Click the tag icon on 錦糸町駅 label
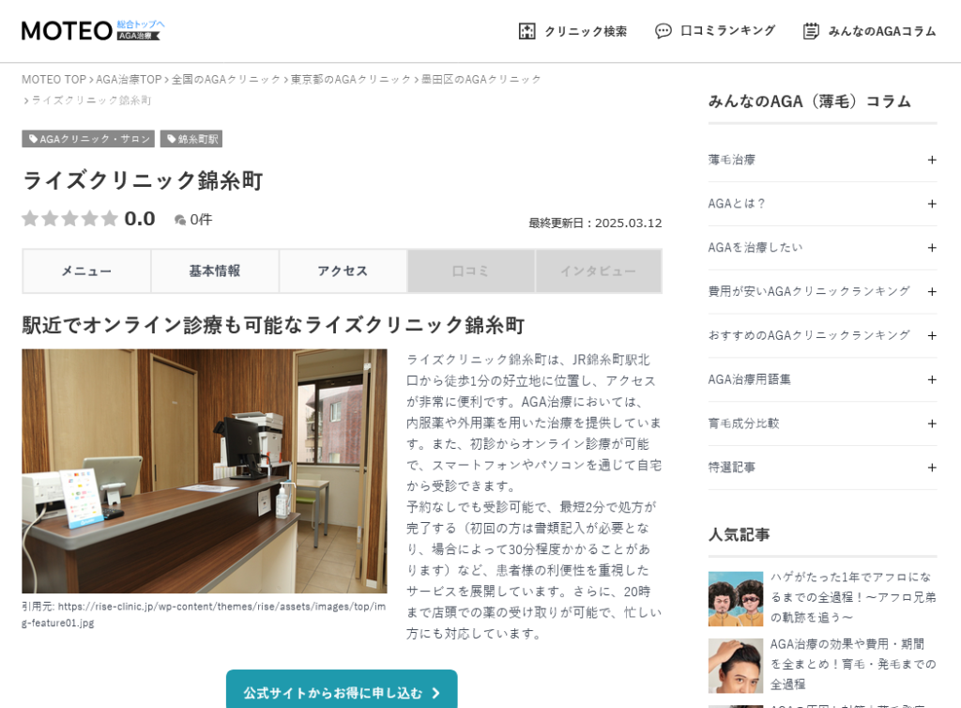961x708 pixels. [172, 139]
